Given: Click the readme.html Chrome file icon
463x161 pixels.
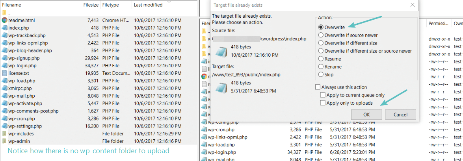Looking at the screenshot, I should tap(5, 20).
